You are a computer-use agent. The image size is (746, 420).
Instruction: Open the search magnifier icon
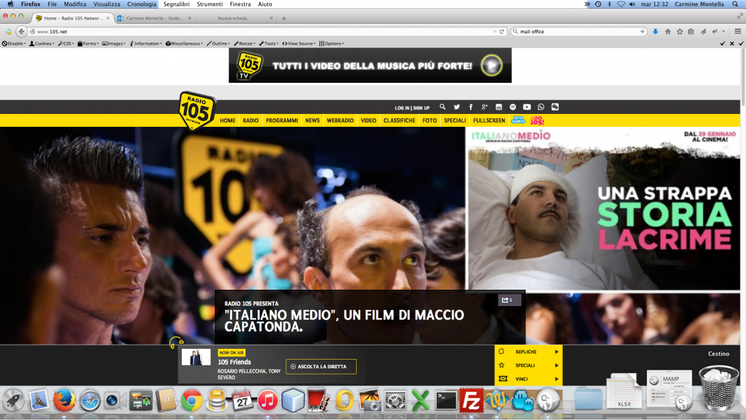(x=442, y=107)
